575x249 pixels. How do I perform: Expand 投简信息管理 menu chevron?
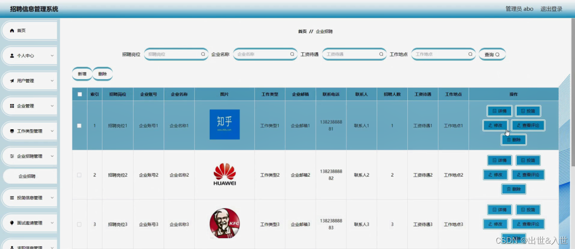tap(52, 198)
